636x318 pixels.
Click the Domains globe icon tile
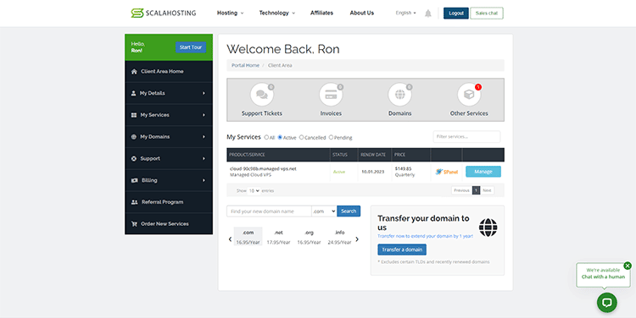tap(400, 95)
